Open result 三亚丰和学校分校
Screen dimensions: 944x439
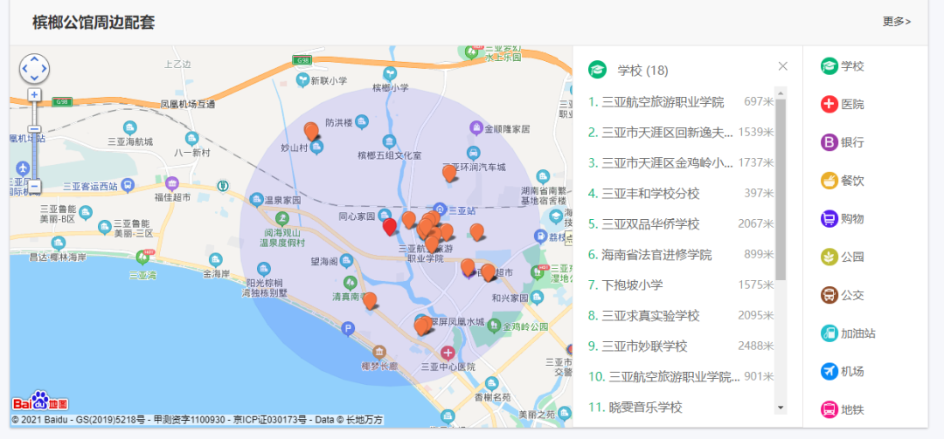(681, 194)
